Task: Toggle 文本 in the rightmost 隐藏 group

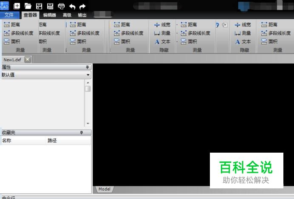Action: coord(243,42)
